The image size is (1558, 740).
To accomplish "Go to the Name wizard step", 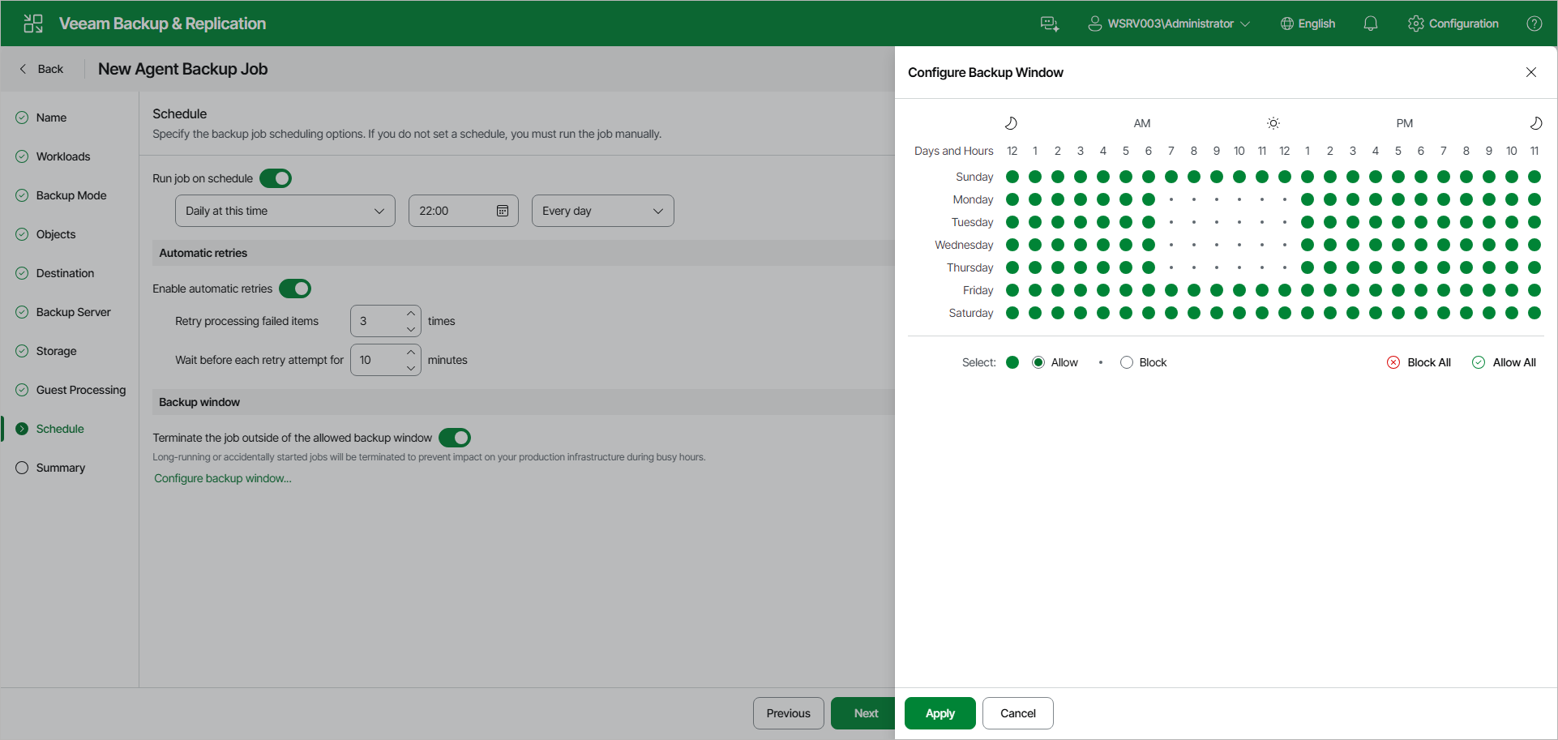I will pyautogui.click(x=51, y=118).
